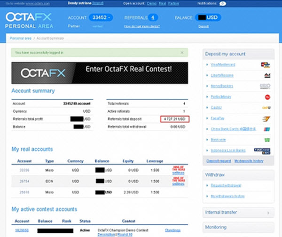This screenshot has height=237, width=282.
Task: Click the Active contest status text
Action: (x=85, y=230)
